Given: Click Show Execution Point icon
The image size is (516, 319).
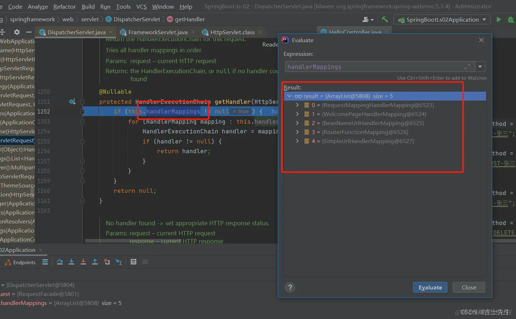Looking at the screenshot, I should (45, 262).
